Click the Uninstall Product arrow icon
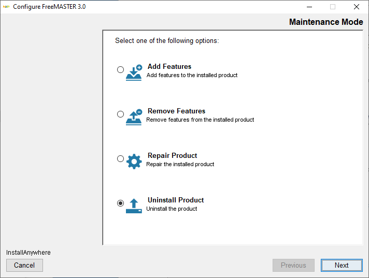369x278 pixels. click(134, 206)
